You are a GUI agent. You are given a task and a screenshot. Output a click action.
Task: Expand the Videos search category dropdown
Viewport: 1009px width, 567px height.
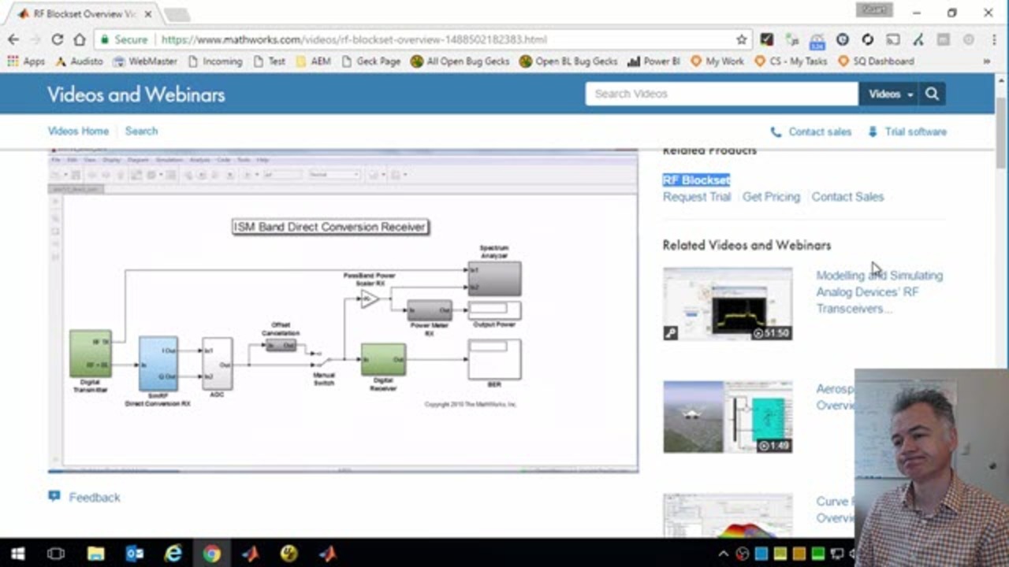point(890,94)
